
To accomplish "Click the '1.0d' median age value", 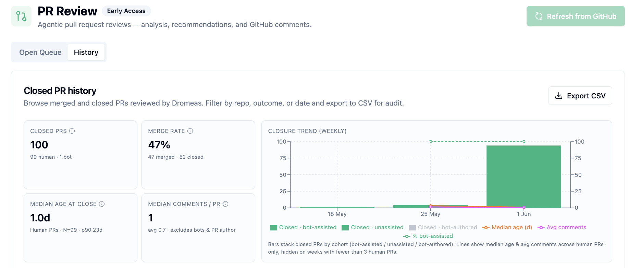I will click(40, 218).
